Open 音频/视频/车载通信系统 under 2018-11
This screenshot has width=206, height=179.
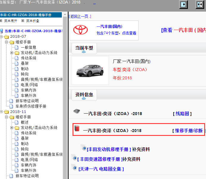pos(42,154)
